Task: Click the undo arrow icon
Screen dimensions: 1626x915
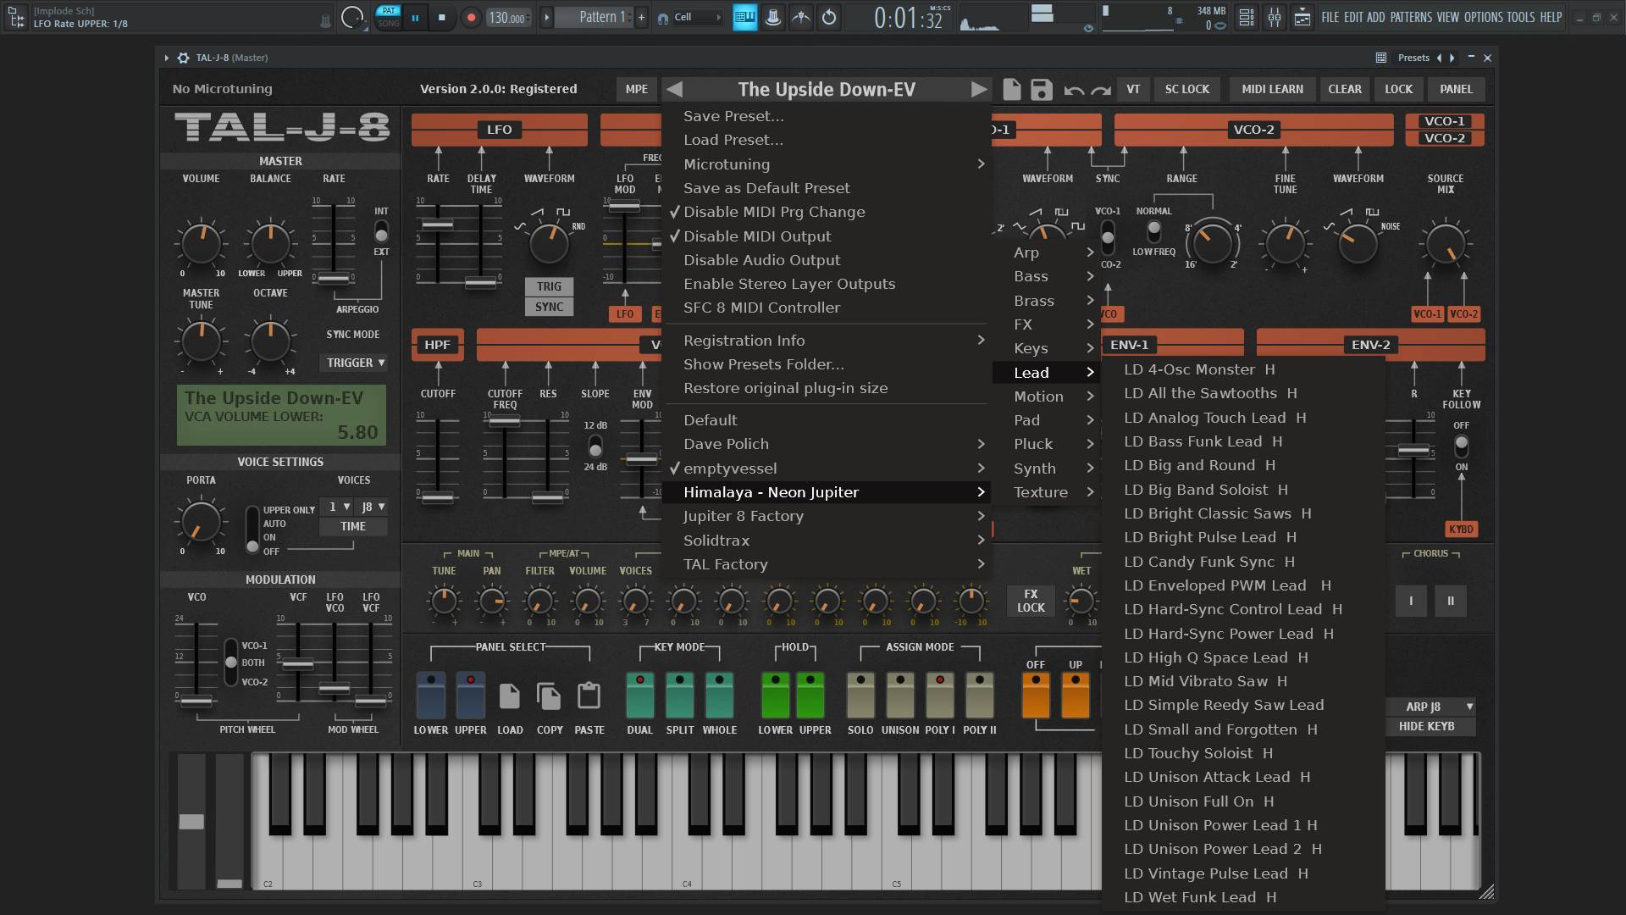Action: click(x=1073, y=91)
